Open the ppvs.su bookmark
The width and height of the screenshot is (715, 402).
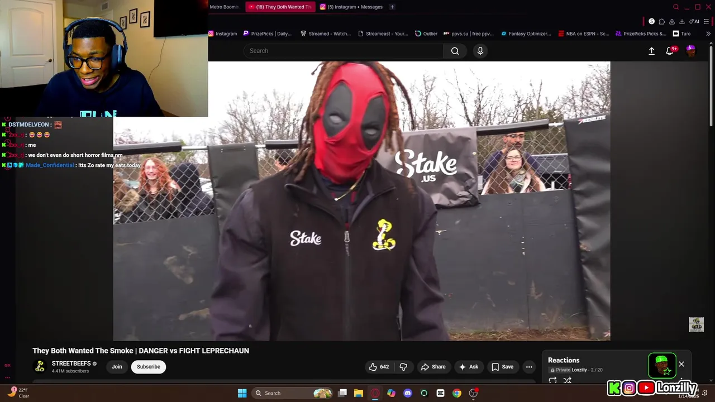(x=469, y=33)
